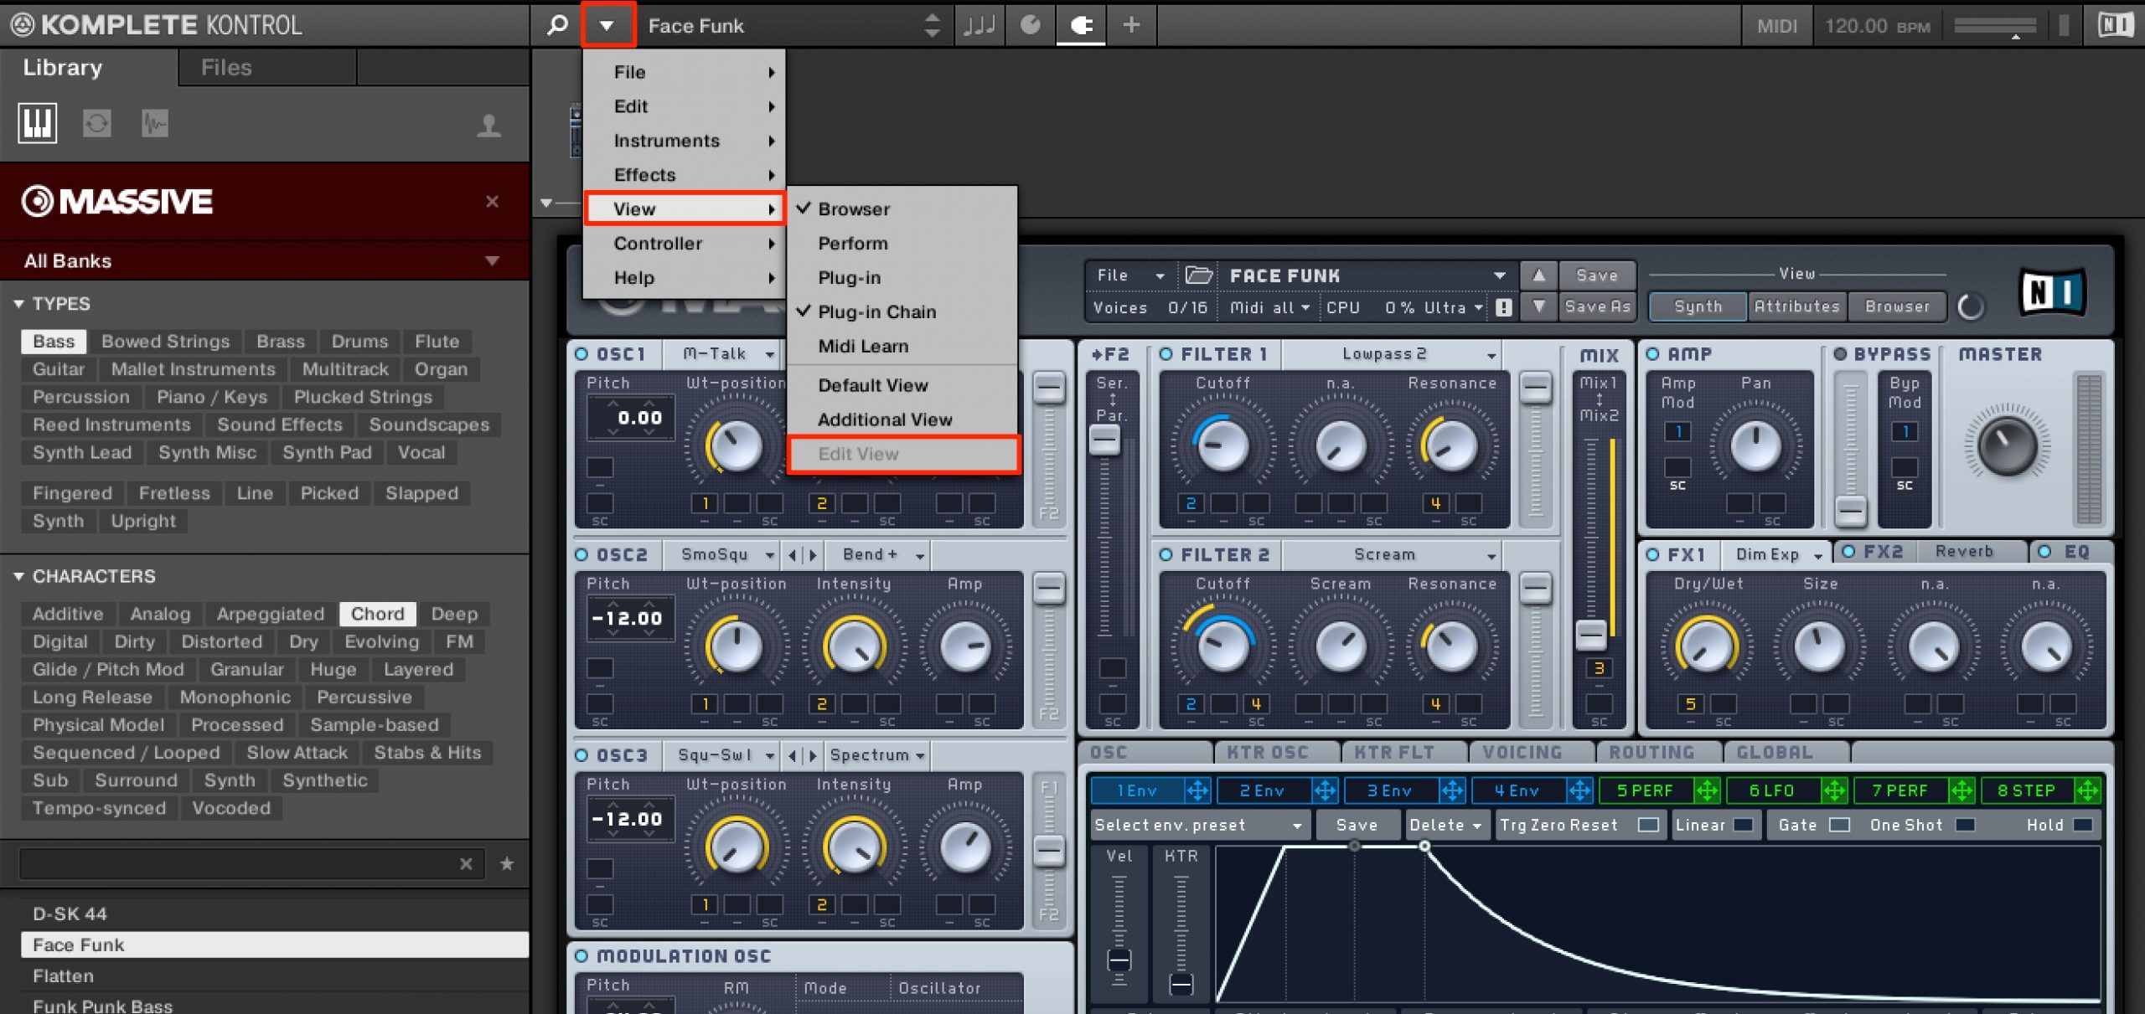Switch to the Files tab
The image size is (2145, 1014).
pyautogui.click(x=268, y=67)
